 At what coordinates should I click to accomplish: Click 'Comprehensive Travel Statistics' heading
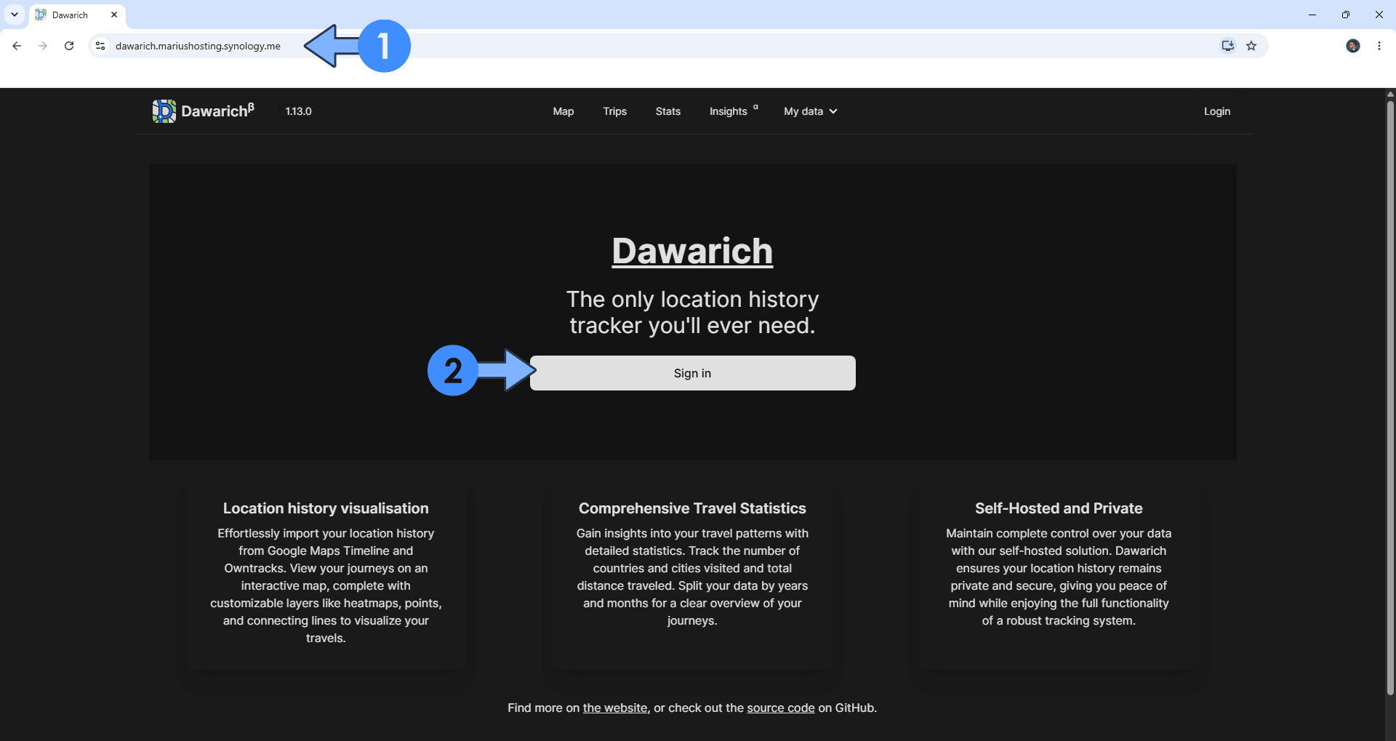692,508
